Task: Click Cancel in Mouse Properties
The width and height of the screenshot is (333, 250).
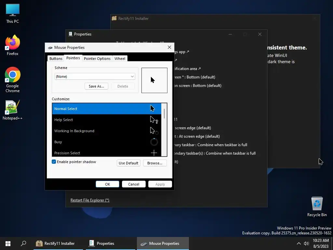Action: click(134, 184)
